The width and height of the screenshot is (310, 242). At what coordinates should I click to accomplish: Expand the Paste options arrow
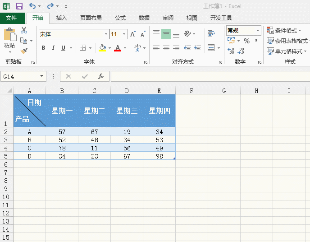click(10, 52)
